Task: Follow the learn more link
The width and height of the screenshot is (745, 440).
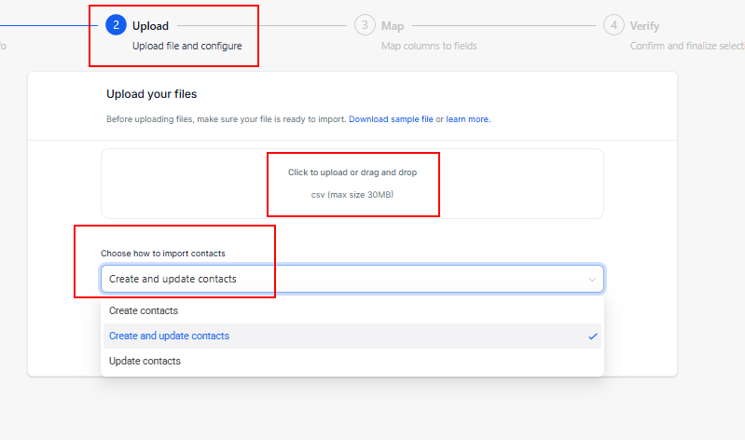Action: [468, 119]
